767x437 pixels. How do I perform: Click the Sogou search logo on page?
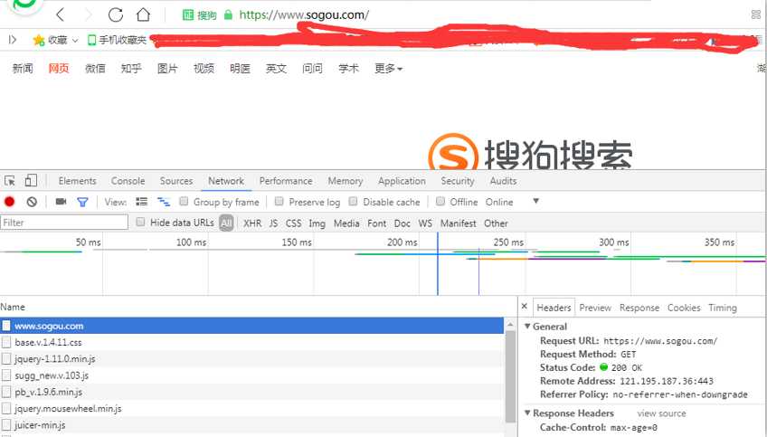pyautogui.click(x=530, y=153)
